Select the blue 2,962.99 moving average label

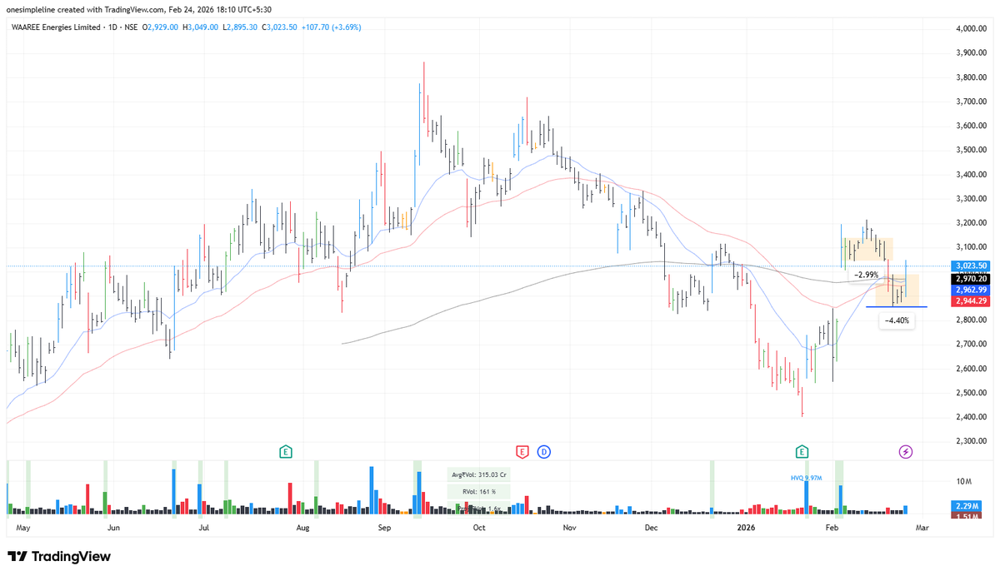[971, 290]
